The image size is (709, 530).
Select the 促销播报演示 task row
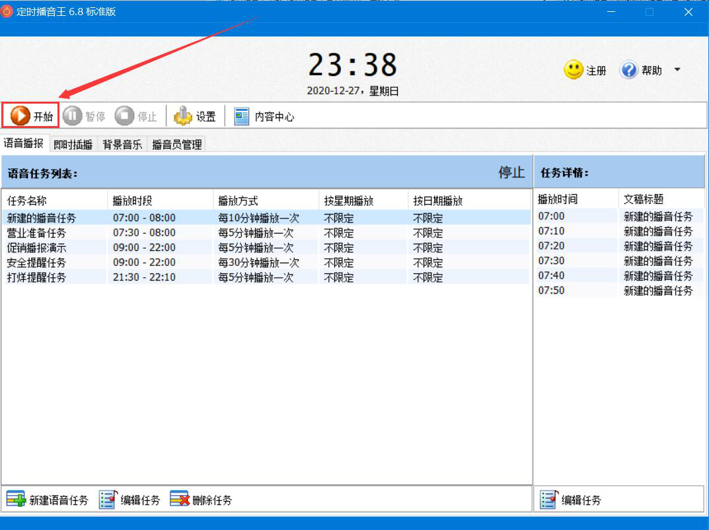point(266,248)
